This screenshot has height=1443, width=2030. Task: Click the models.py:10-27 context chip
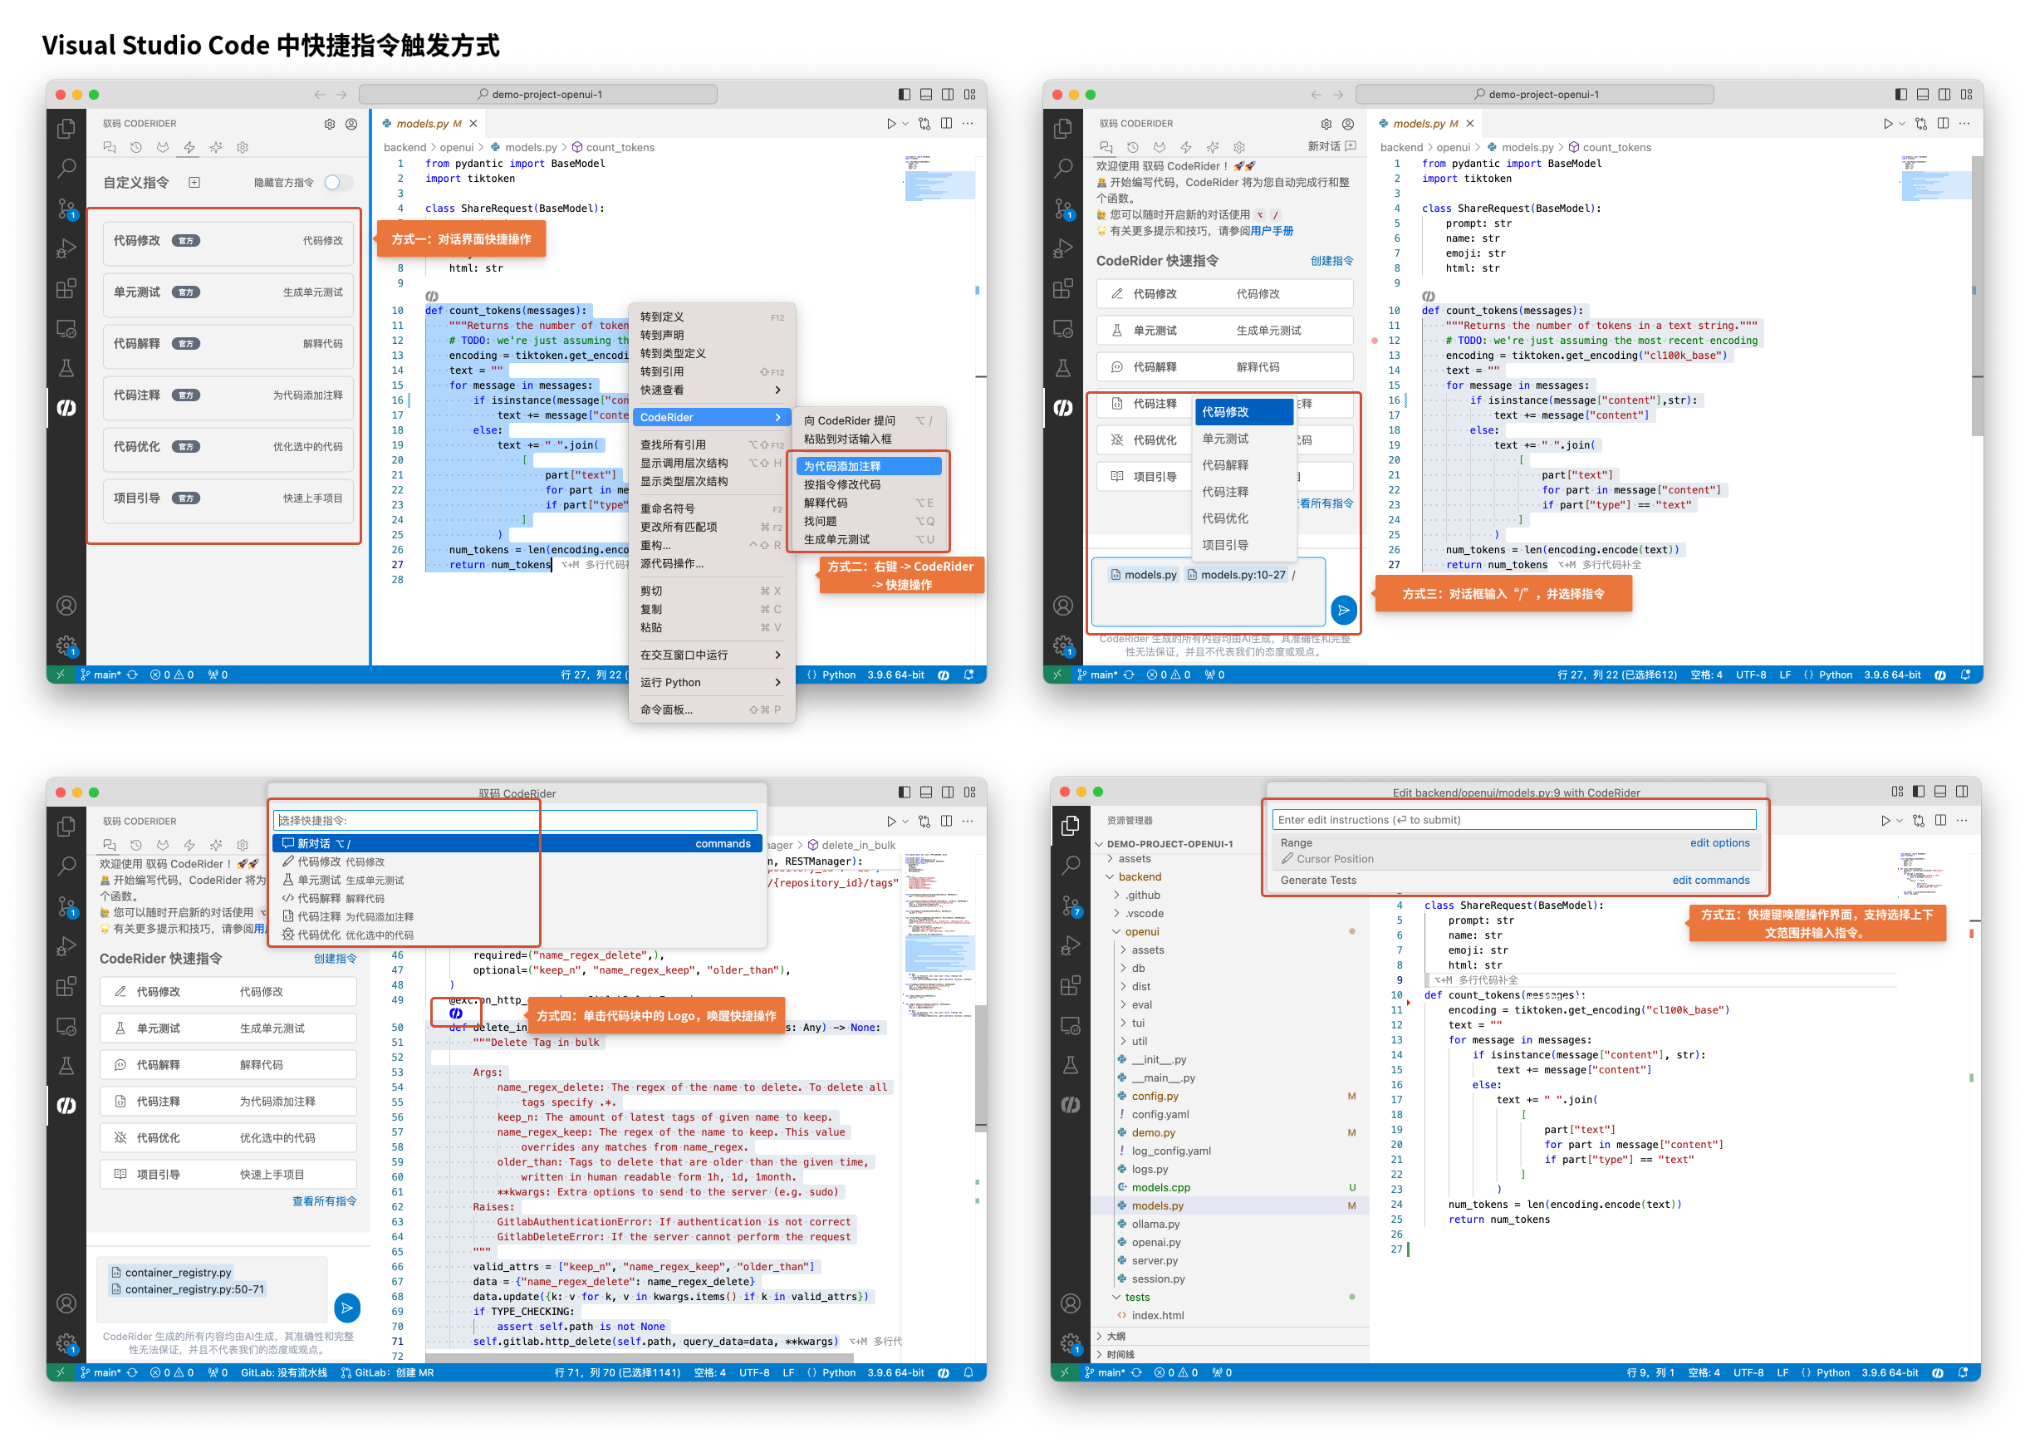[x=1236, y=575]
